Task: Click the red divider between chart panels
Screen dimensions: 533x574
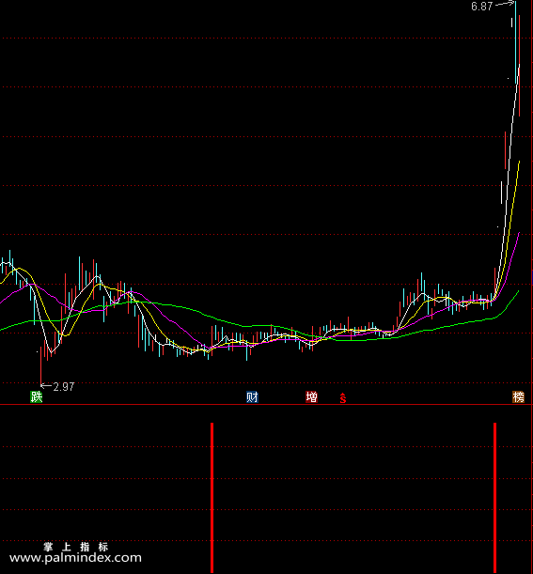Action: (x=266, y=405)
